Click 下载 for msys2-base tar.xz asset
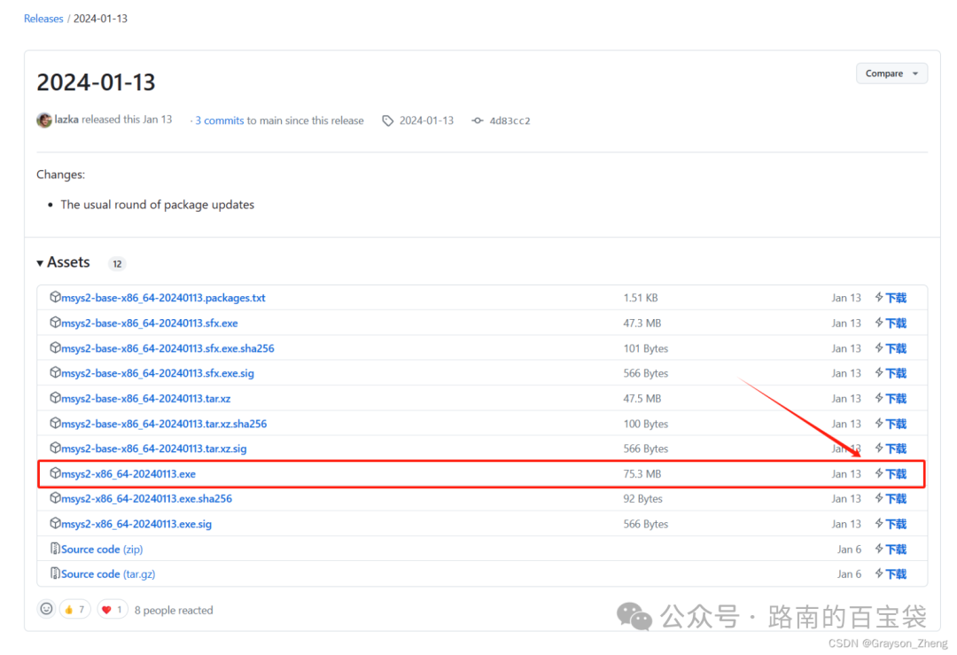Viewport: 957px width, 655px height. 896,399
